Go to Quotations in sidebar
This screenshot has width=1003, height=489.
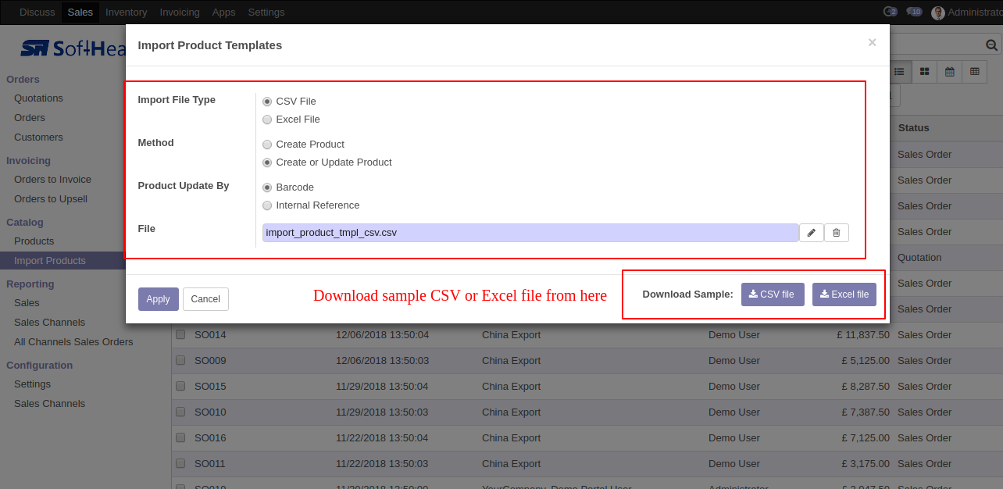pos(38,98)
